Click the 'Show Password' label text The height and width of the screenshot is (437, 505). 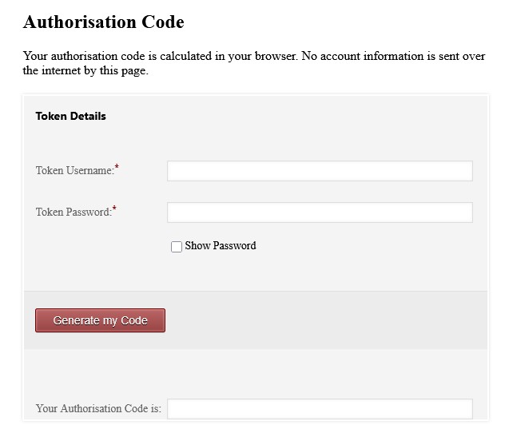coord(221,246)
